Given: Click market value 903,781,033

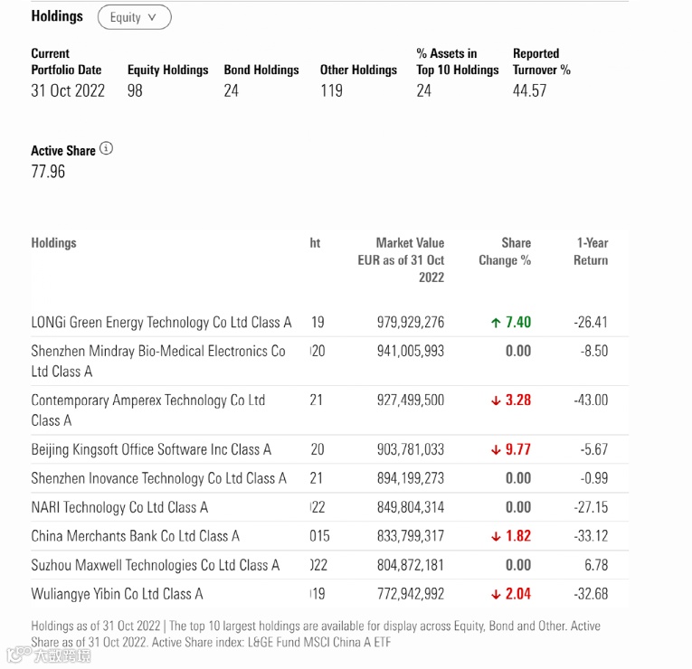Looking at the screenshot, I should pyautogui.click(x=411, y=449).
